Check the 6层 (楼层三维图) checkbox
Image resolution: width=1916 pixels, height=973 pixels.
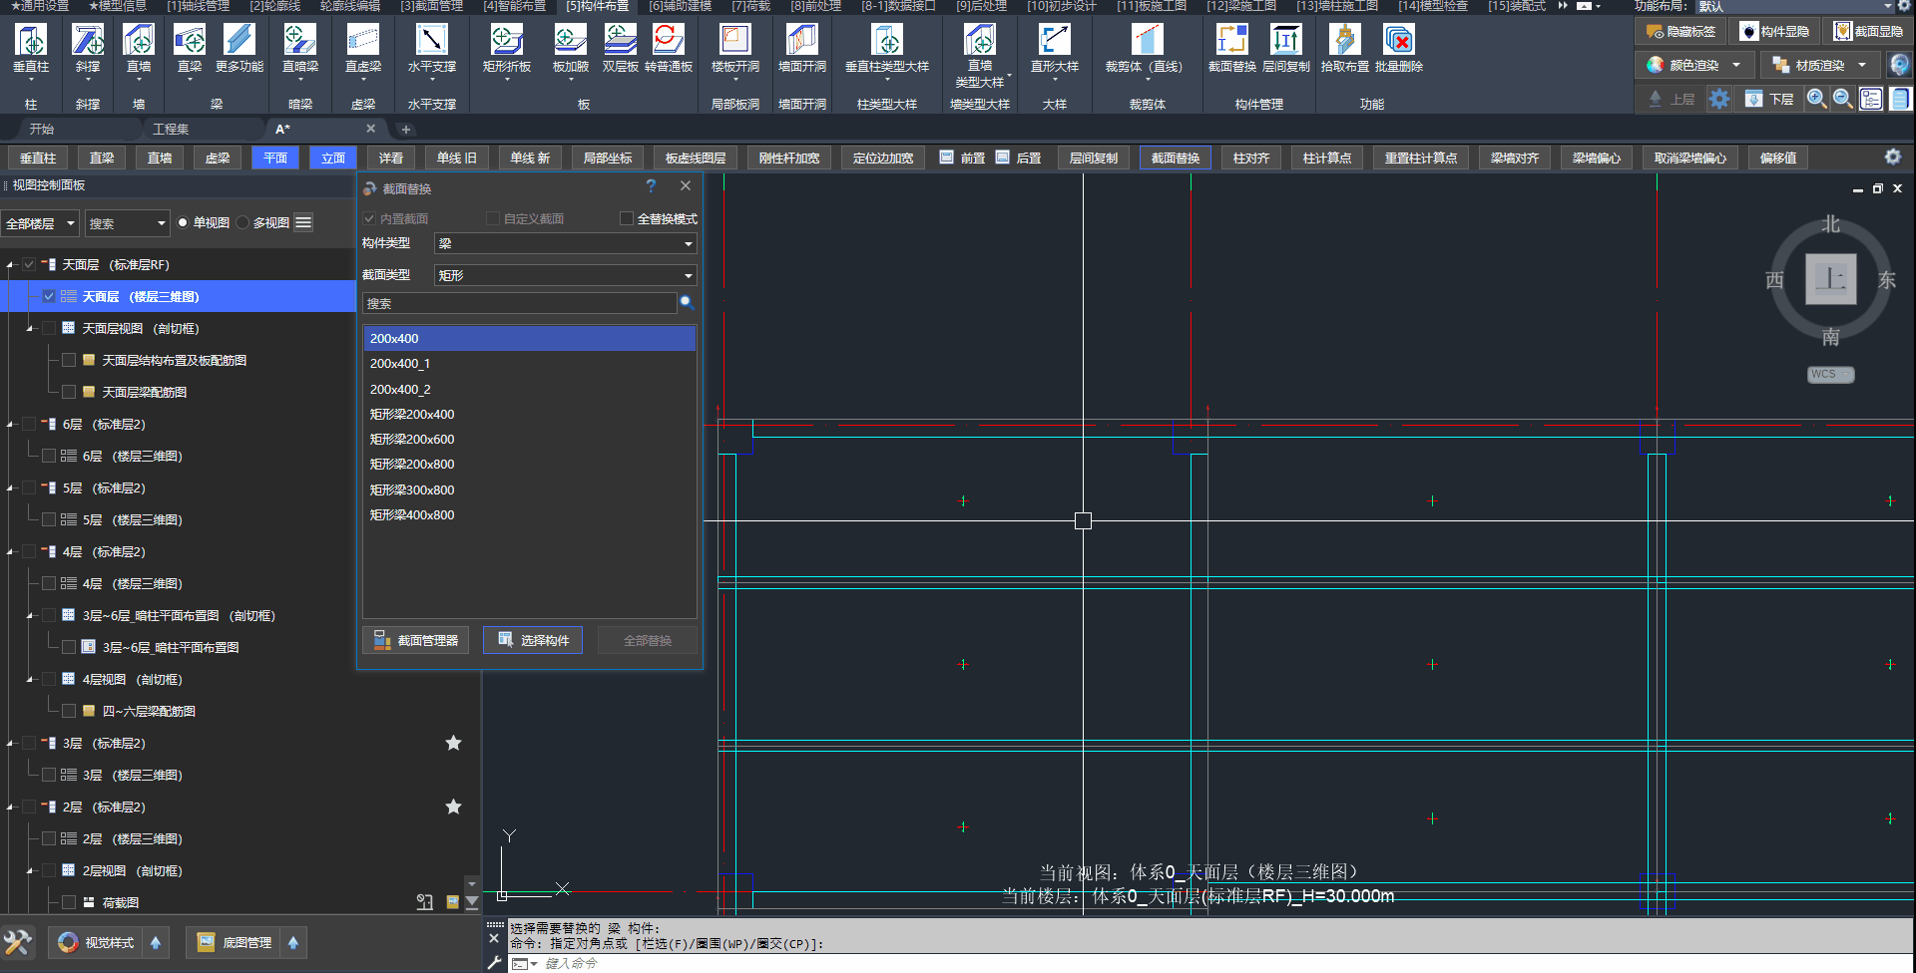point(49,456)
